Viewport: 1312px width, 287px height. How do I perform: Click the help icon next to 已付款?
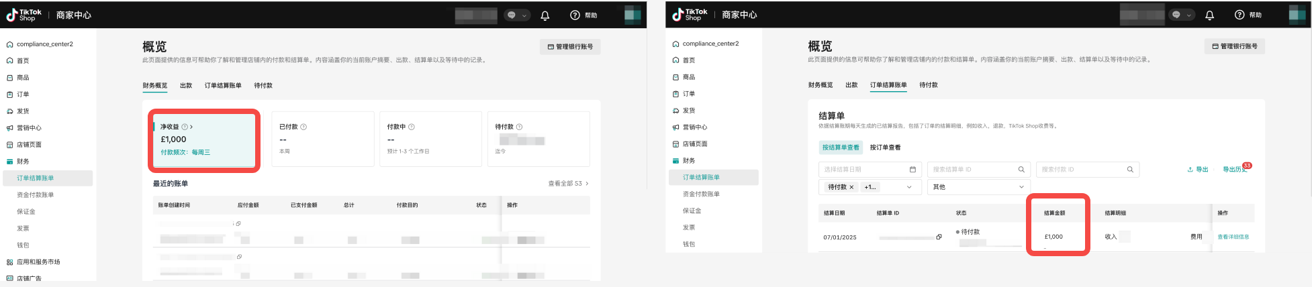[x=303, y=127]
